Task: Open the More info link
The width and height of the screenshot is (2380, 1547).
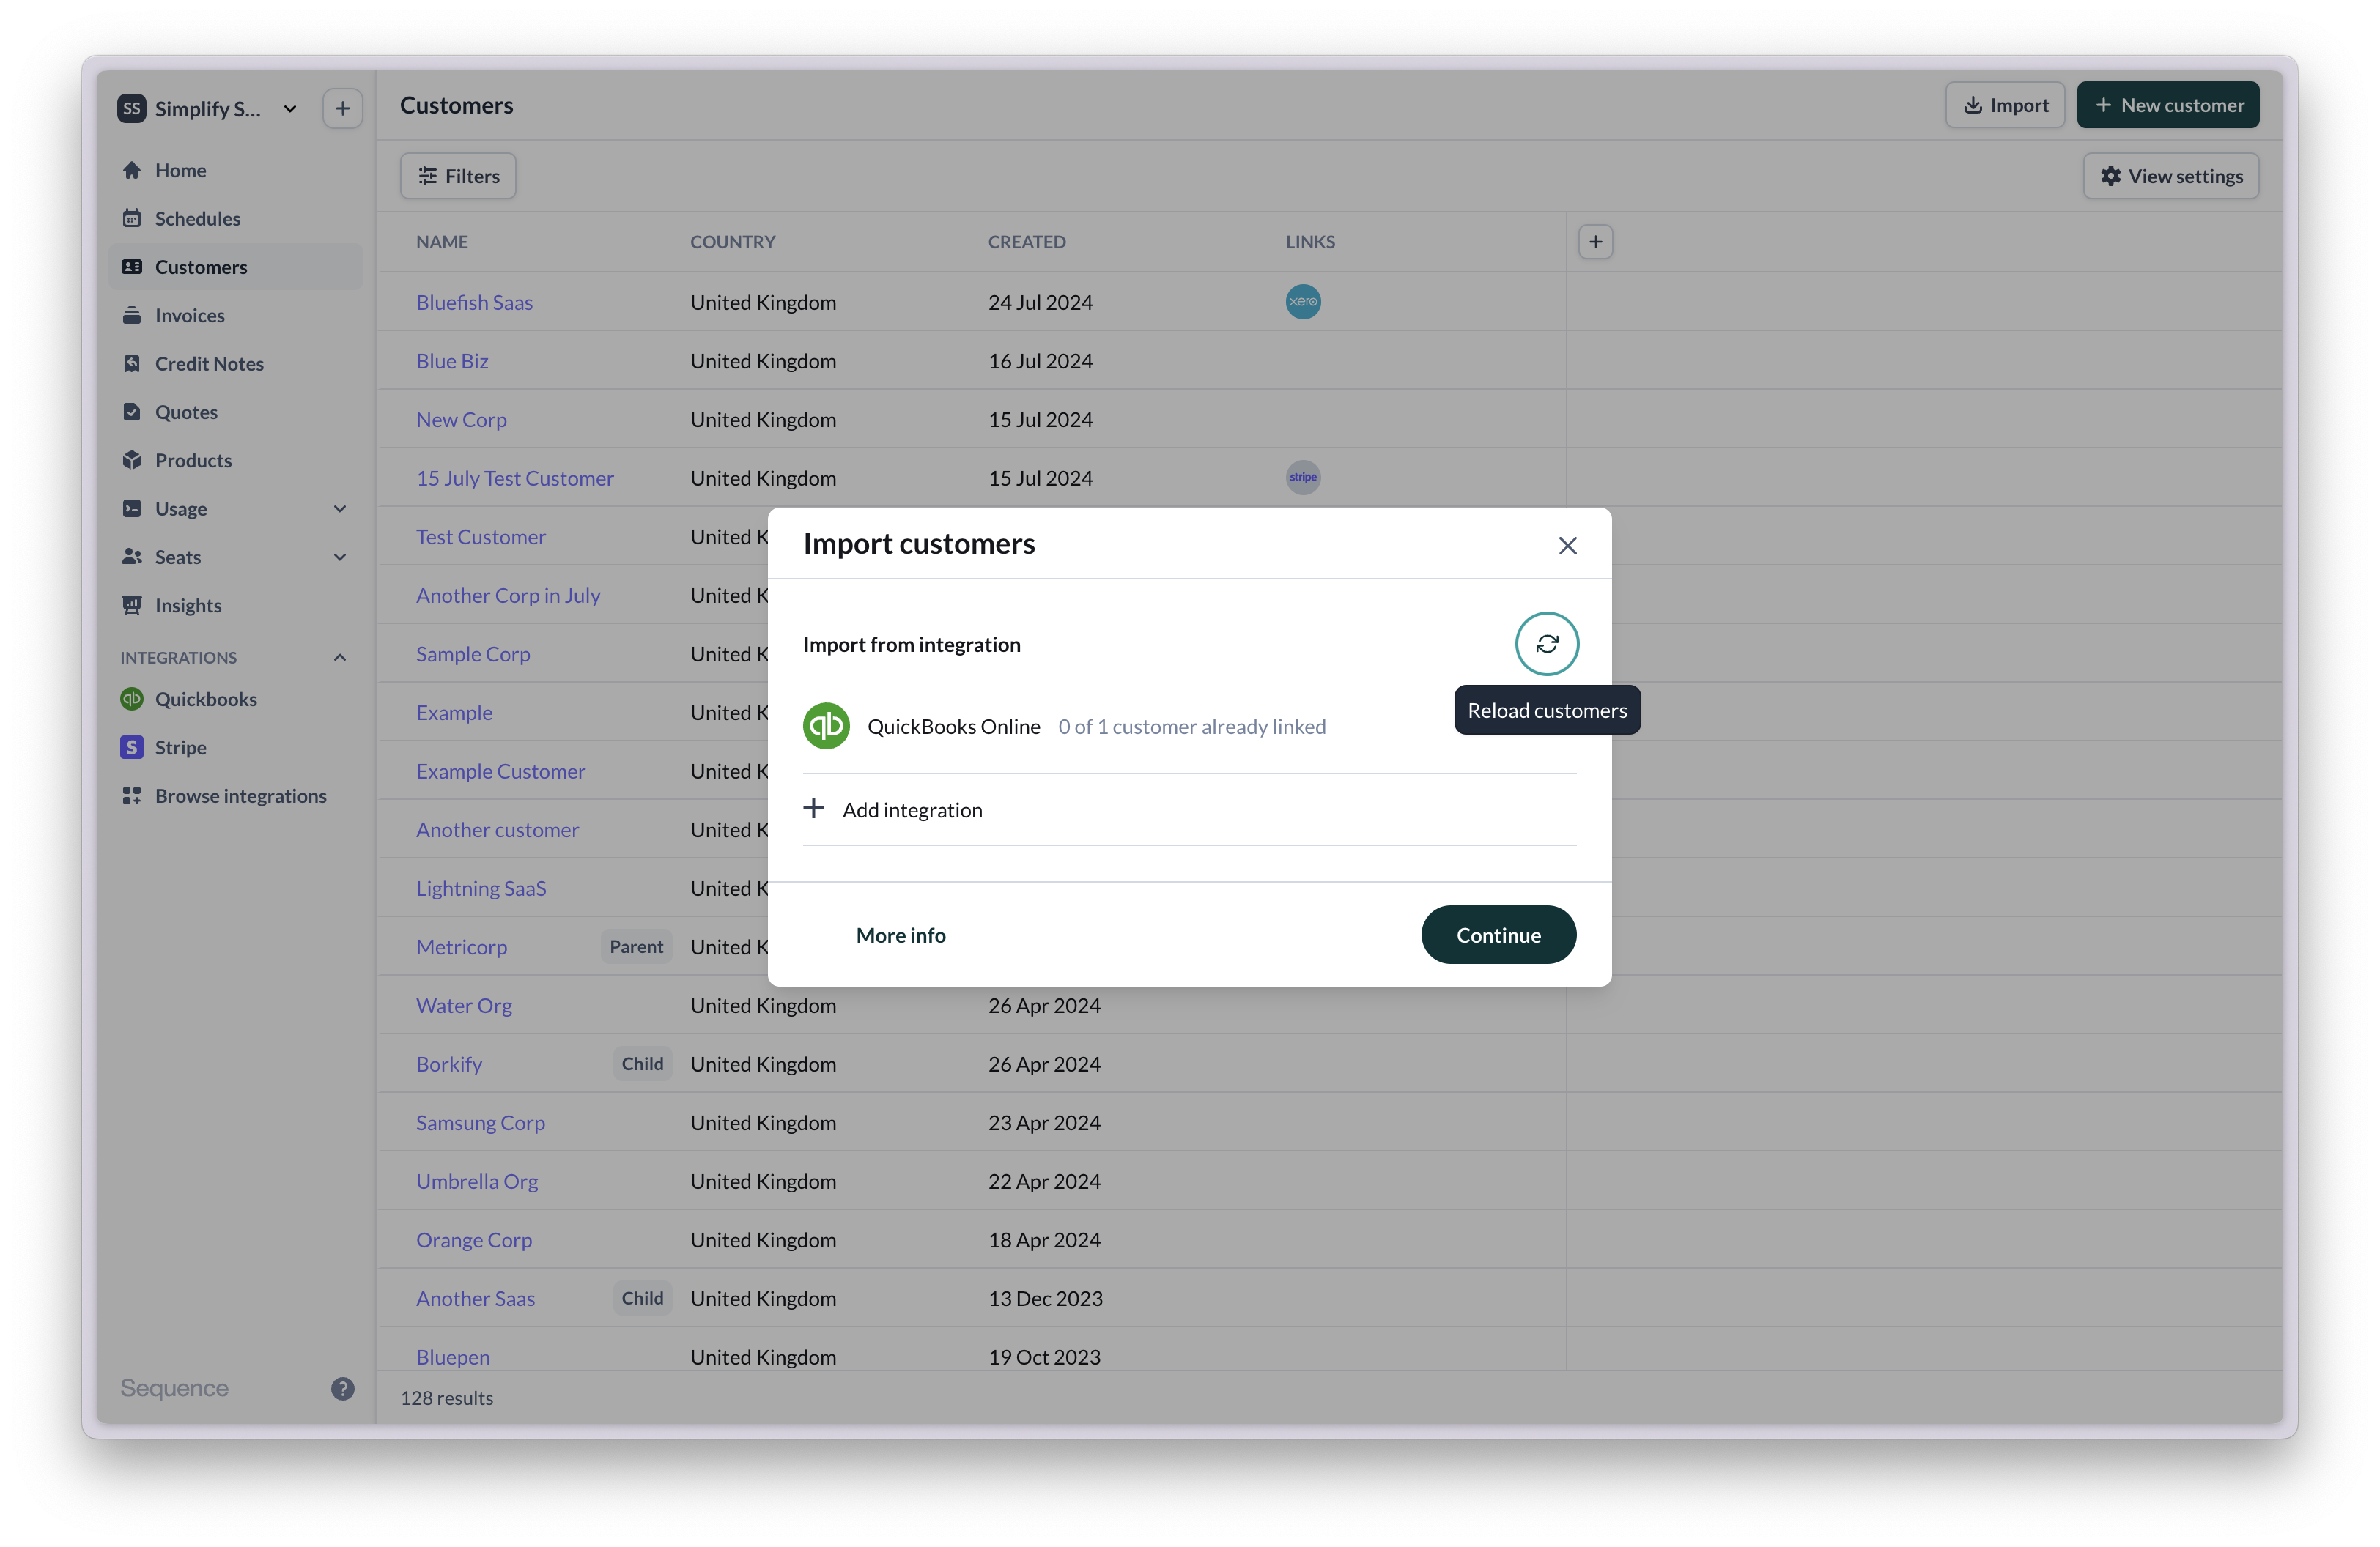Action: click(900, 935)
